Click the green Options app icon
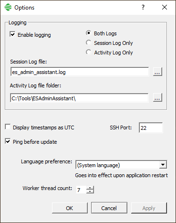 pyautogui.click(x=8, y=7)
